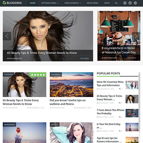Visit the Facebook social icon
The height and width of the screenshot is (143, 143).
pyautogui.click(x=125, y=3)
